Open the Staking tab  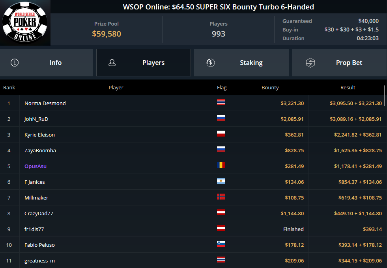(x=241, y=63)
